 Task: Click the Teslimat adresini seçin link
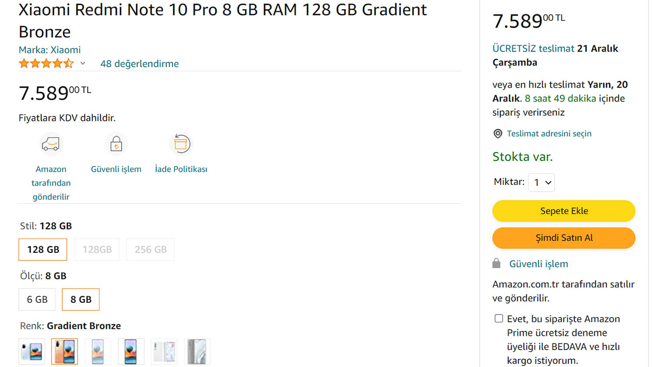coord(549,134)
